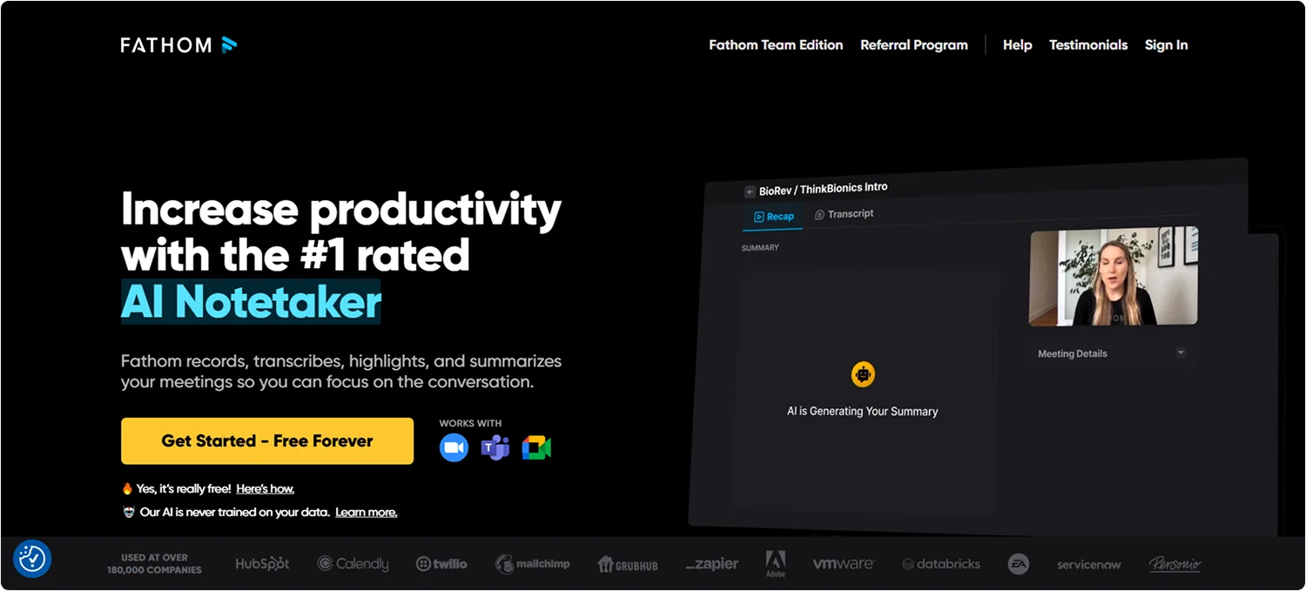Image resolution: width=1306 pixels, height=591 pixels.
Task: Click the Zapier logo
Action: [x=712, y=564]
